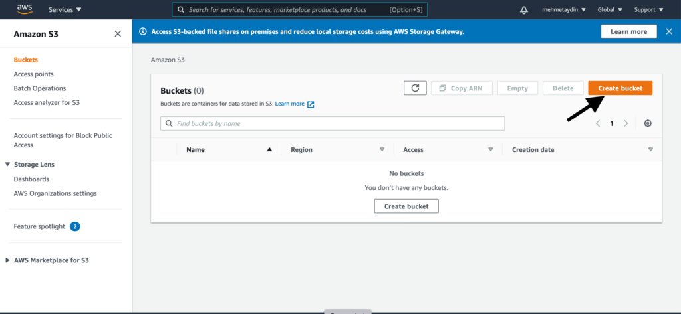Click the search magnifier in bucket filter
Image resolution: width=681 pixels, height=314 pixels.
pos(169,123)
